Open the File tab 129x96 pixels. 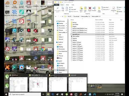pos(56,5)
